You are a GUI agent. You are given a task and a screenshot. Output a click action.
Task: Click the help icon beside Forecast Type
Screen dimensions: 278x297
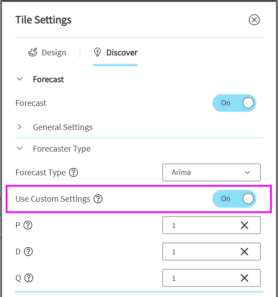pyautogui.click(x=74, y=173)
